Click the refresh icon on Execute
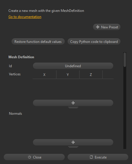 91,157
